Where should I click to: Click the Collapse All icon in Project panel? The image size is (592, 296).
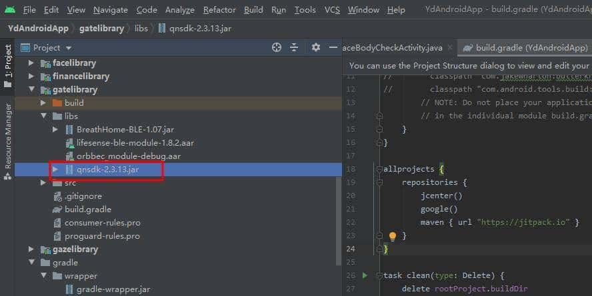click(x=294, y=47)
